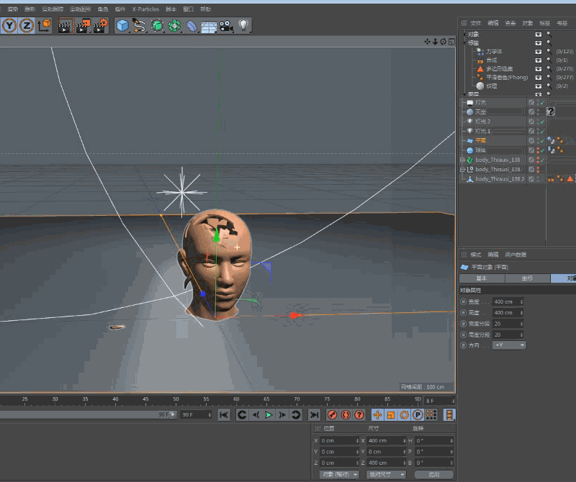Render to picture viewer

83,26
